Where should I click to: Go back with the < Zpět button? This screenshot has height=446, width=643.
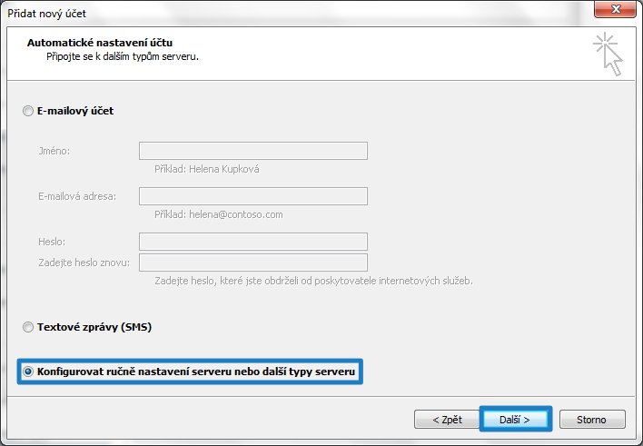click(445, 420)
